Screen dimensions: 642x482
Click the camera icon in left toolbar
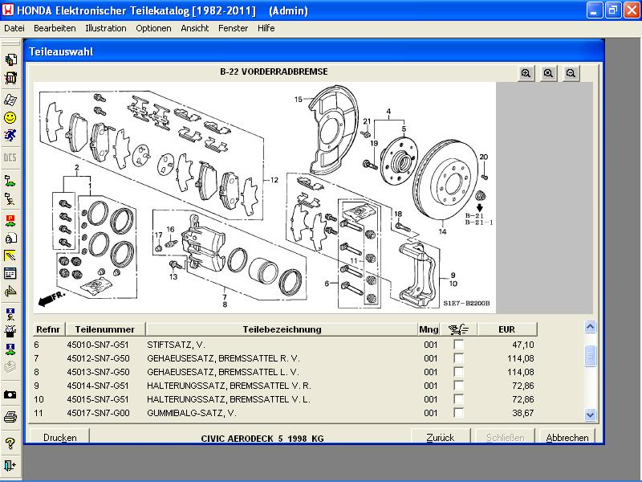(10, 394)
